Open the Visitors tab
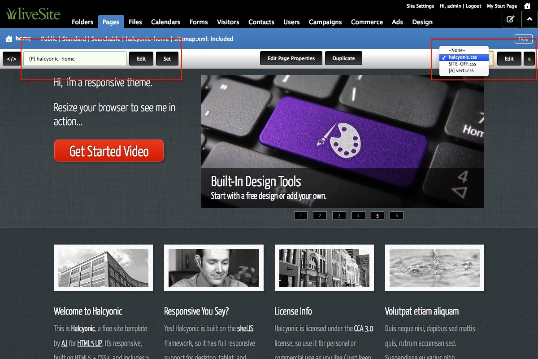Image resolution: width=538 pixels, height=359 pixels. [228, 22]
